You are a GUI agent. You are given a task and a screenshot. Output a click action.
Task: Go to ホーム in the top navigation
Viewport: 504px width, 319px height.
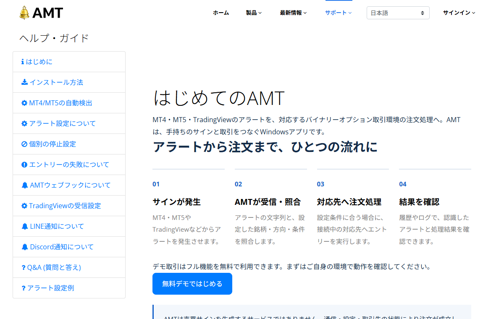[221, 13]
